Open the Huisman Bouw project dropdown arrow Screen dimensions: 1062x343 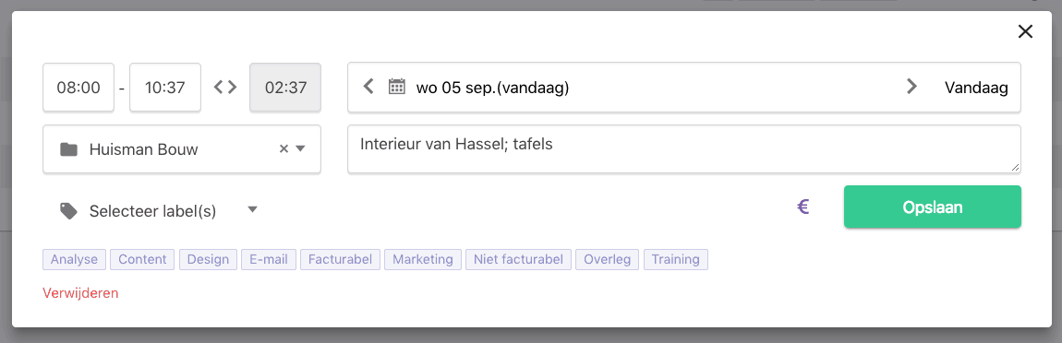[x=301, y=148]
